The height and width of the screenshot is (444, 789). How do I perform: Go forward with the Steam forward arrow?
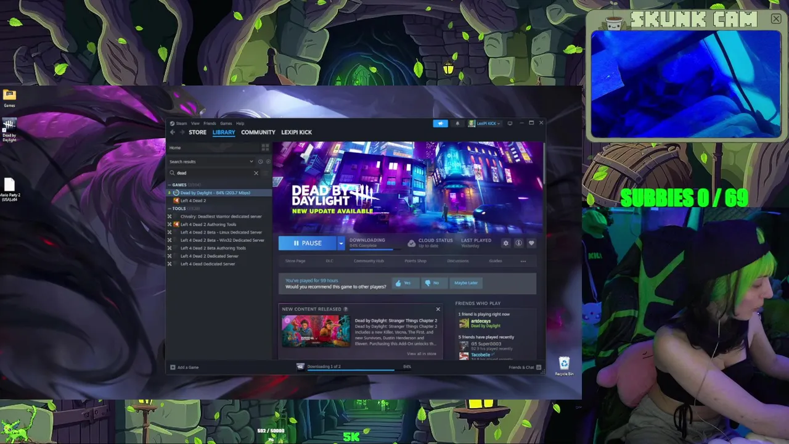tap(181, 132)
